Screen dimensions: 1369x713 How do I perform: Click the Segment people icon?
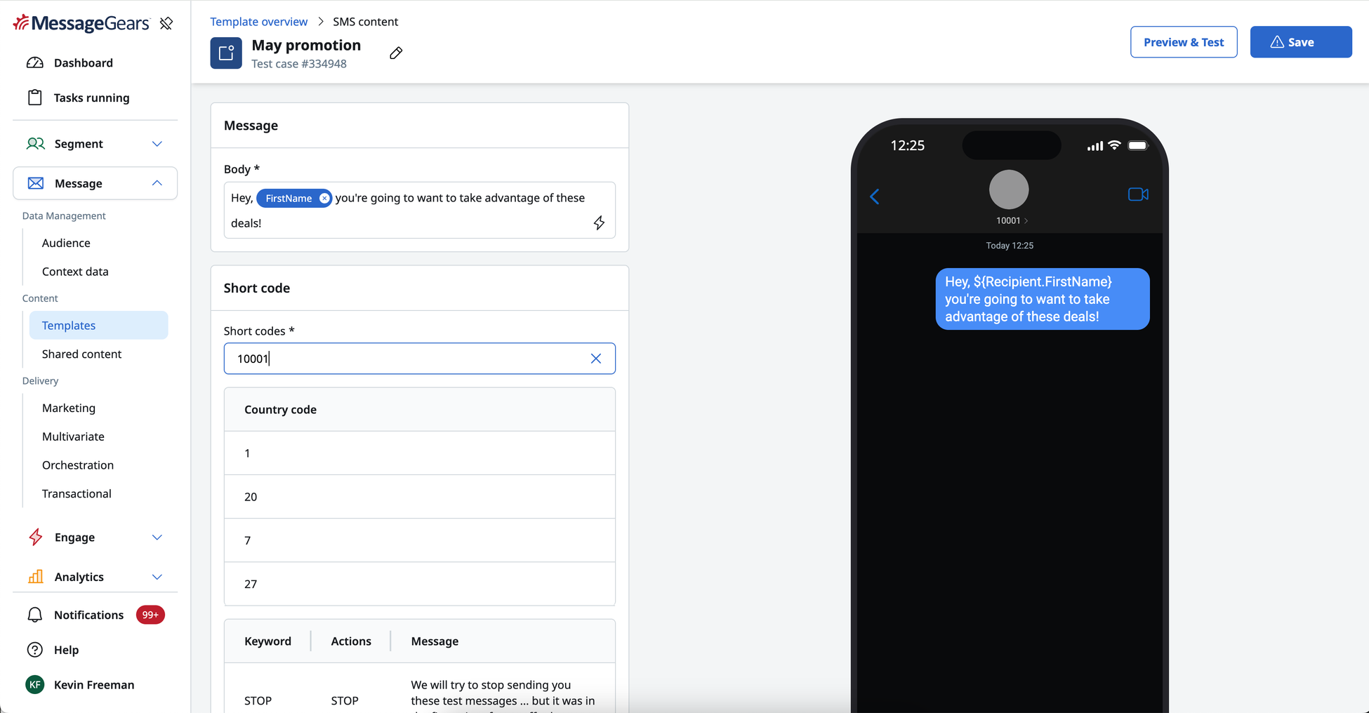35,144
